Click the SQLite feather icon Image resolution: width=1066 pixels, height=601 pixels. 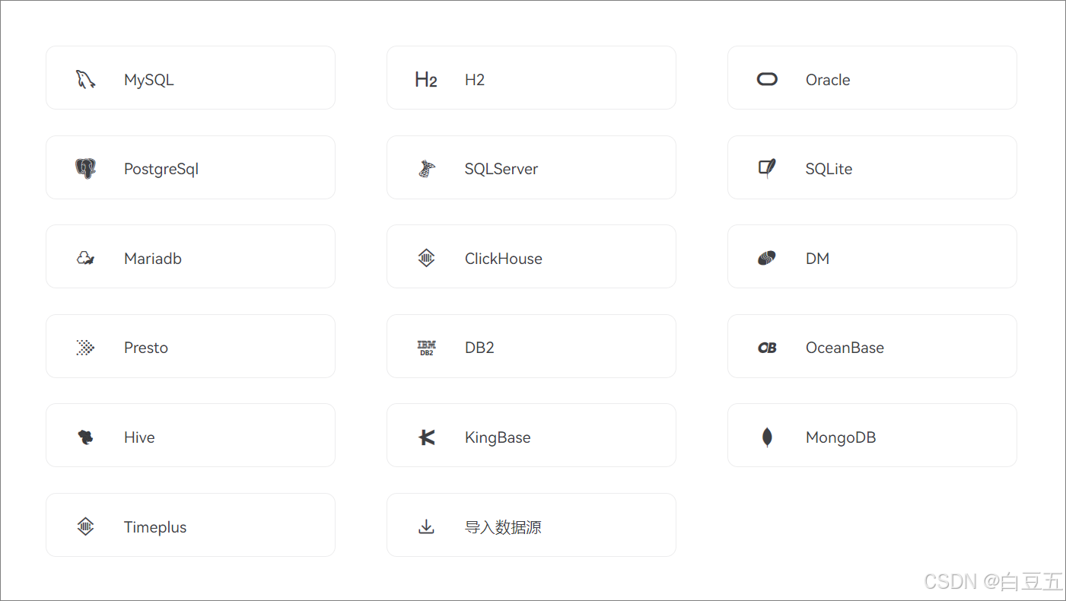click(x=767, y=168)
